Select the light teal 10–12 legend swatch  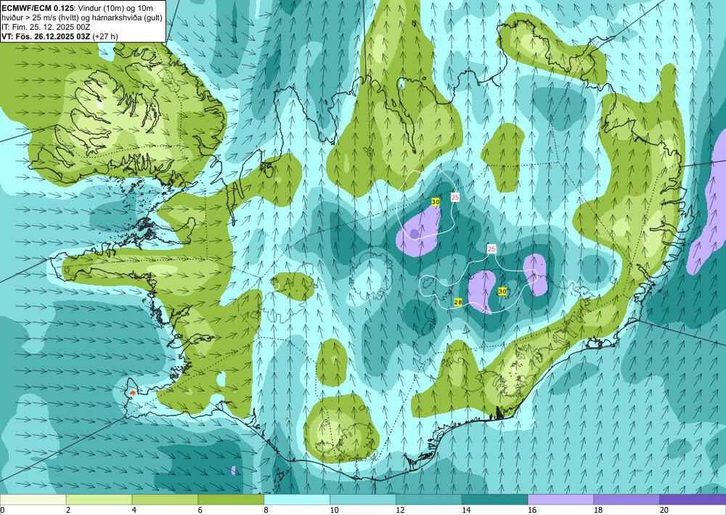pyautogui.click(x=362, y=499)
